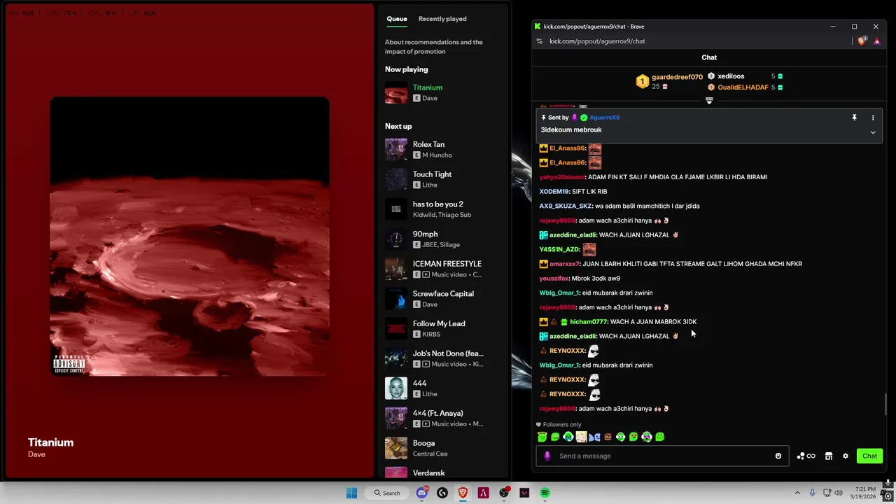Open the red A app in taskbar

point(483,493)
